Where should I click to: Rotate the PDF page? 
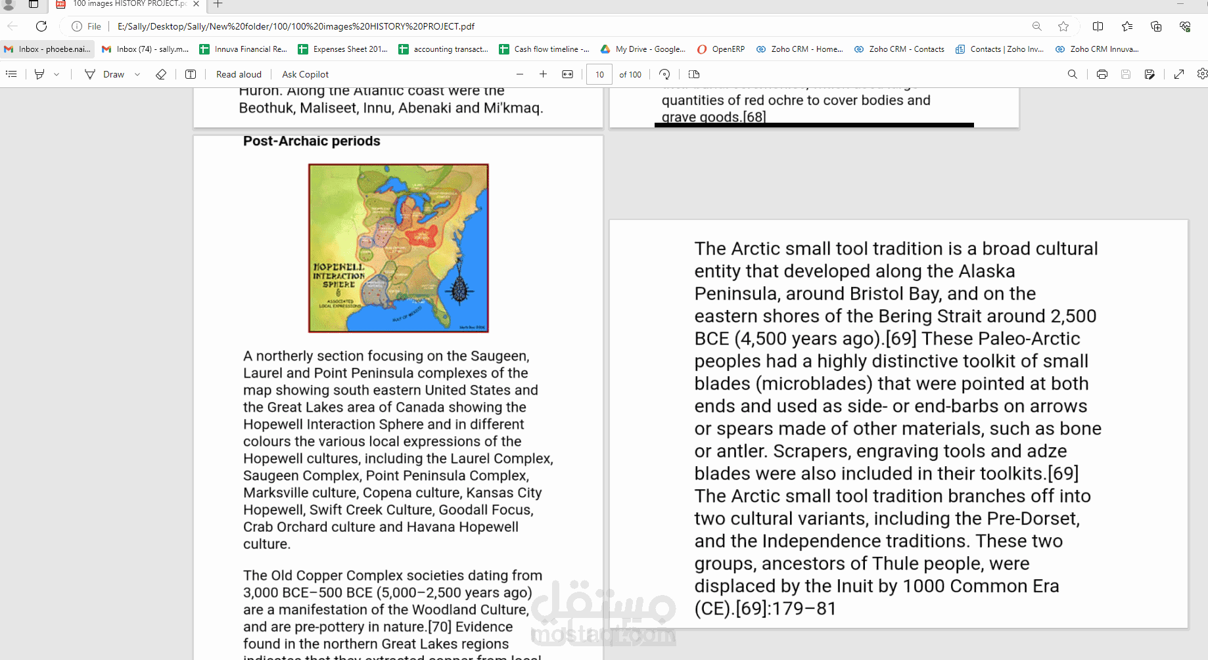point(664,74)
